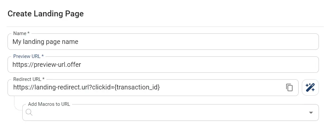
Task: Focus the Preview URL input field
Action: [x=163, y=64]
